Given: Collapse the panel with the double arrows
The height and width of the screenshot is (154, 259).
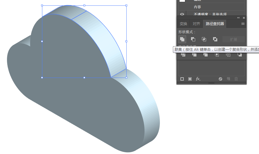Looking at the screenshot, I should click(238, 18).
